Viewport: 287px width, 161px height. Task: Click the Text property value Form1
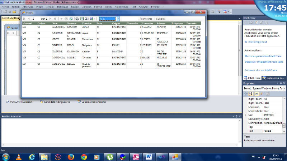(x=273, y=131)
